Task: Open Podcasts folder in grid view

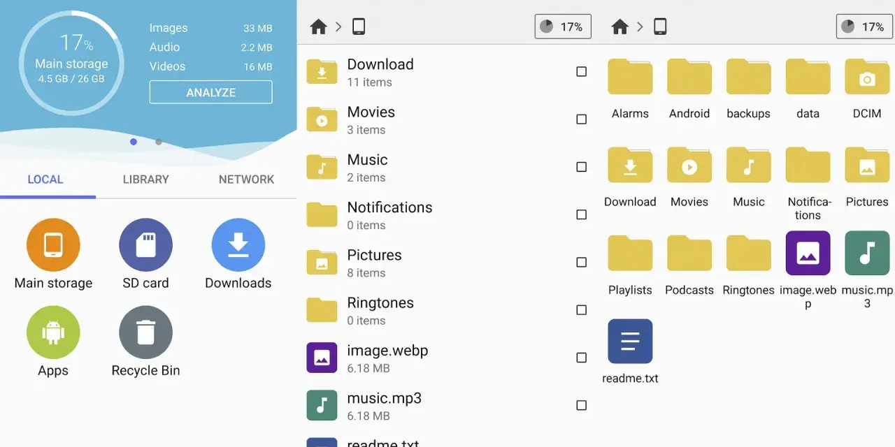Action: tap(689, 253)
